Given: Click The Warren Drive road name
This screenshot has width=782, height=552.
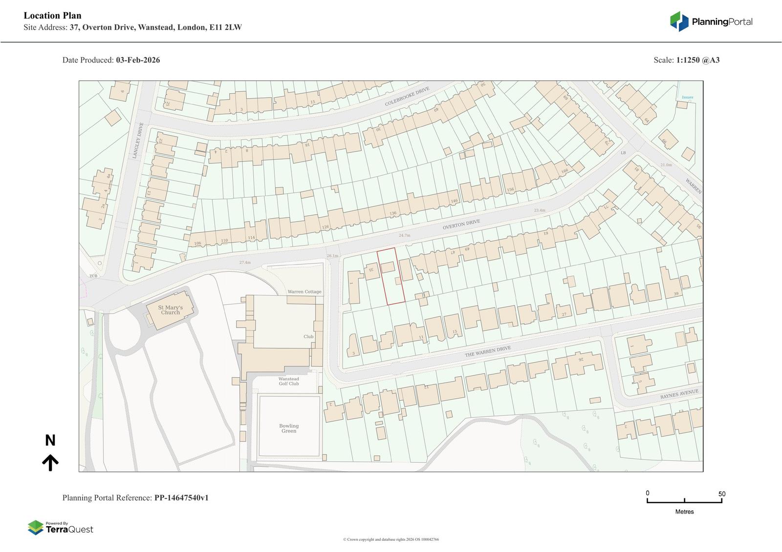Looking at the screenshot, I should (487, 351).
